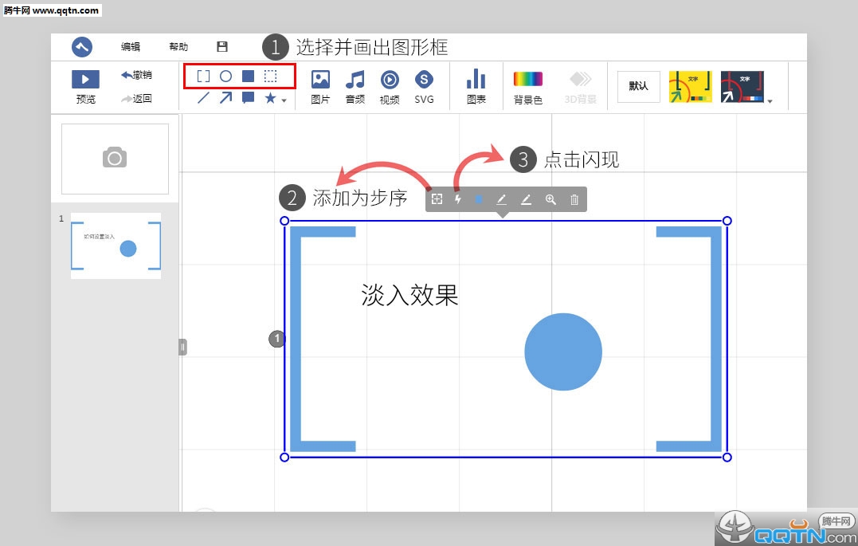The height and width of the screenshot is (546, 858).
Task: Delete the frame with trash icon
Action: pyautogui.click(x=574, y=199)
